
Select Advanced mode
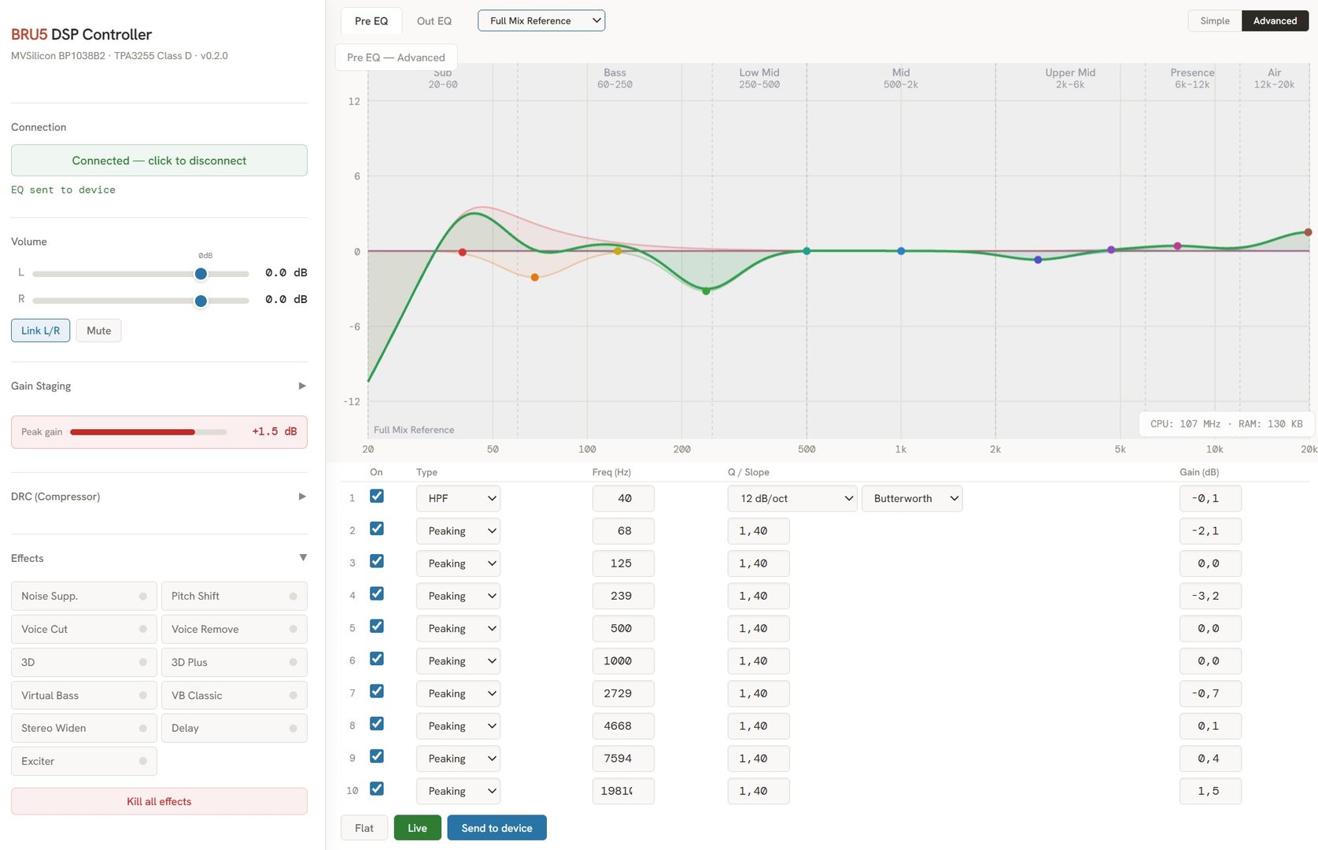coord(1275,20)
